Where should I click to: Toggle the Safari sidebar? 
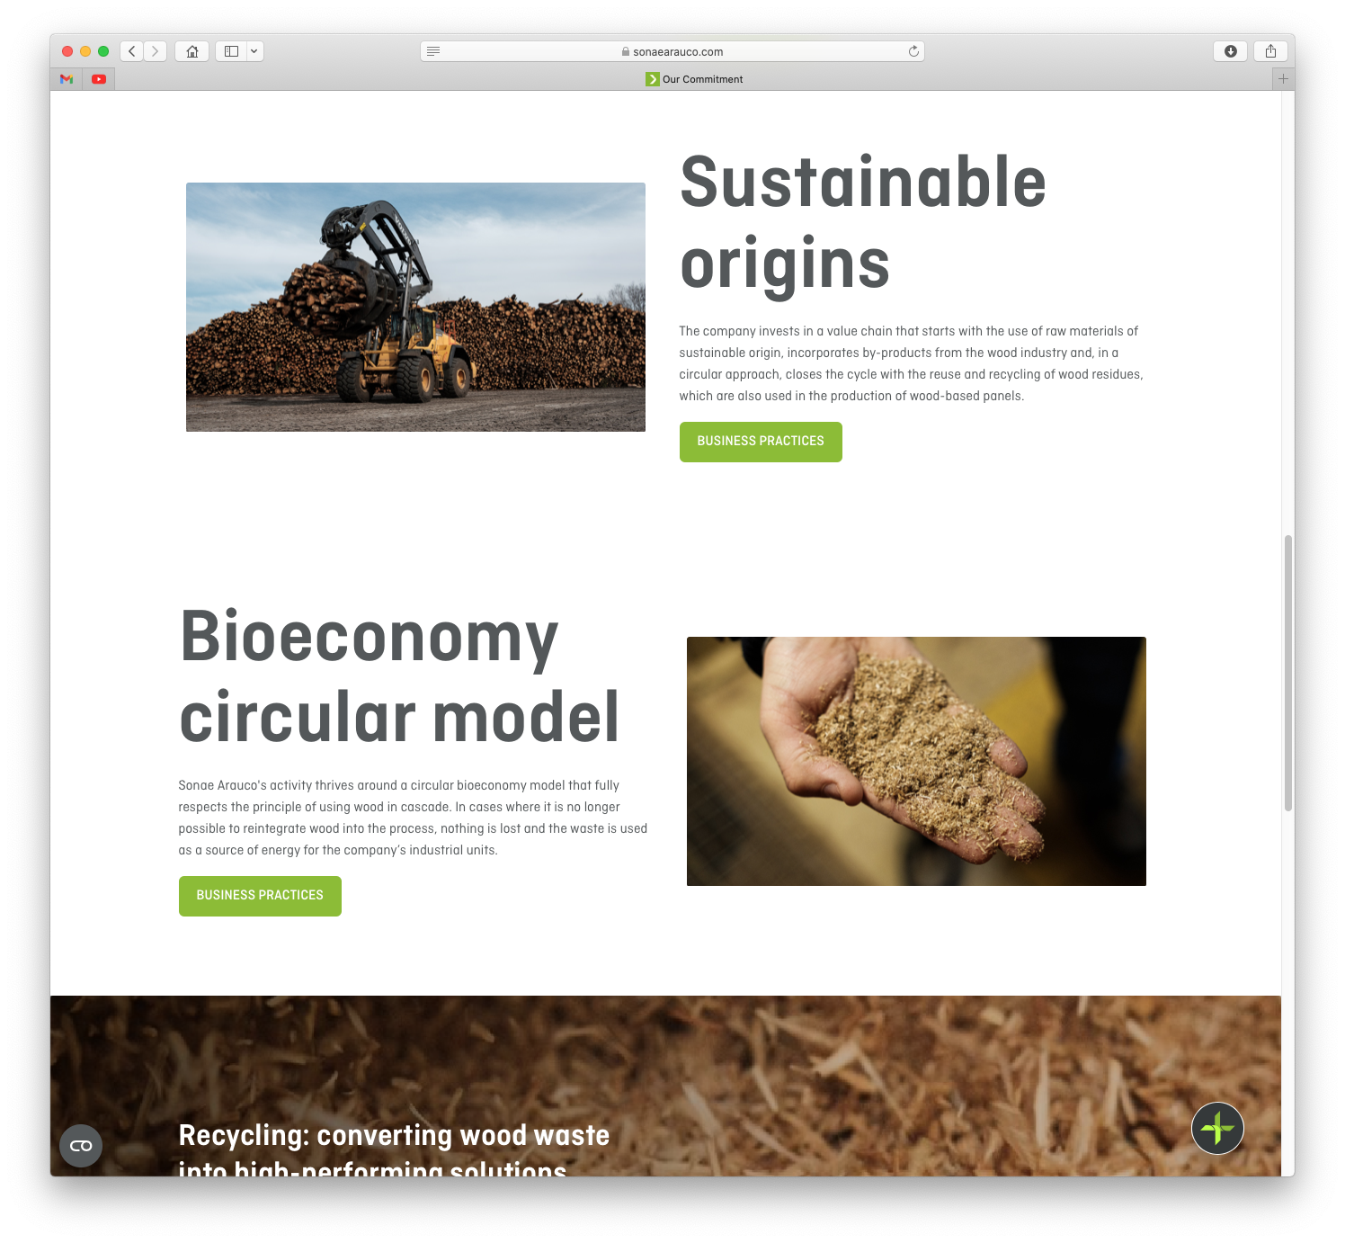231,51
